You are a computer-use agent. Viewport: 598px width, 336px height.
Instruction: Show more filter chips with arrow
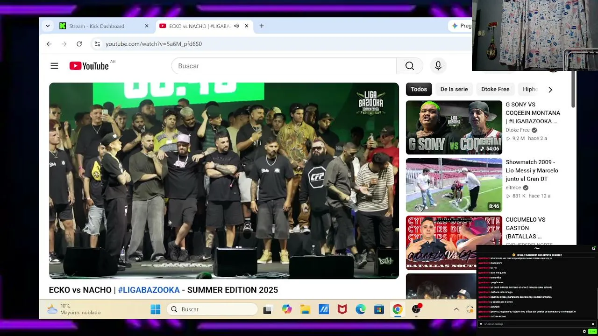tap(550, 89)
